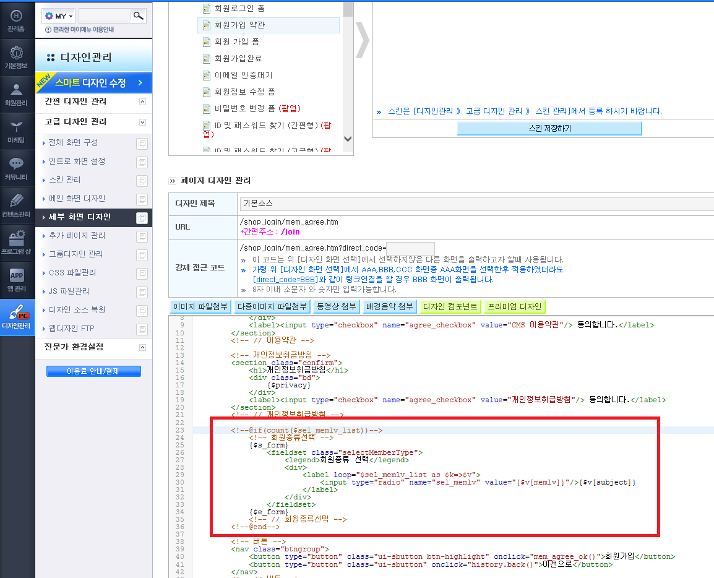Click the 이미지 파일첨부 button
The height and width of the screenshot is (578, 714).
[x=200, y=306]
